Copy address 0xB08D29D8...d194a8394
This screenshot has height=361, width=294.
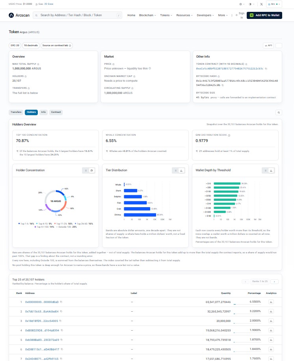click(x=62, y=330)
